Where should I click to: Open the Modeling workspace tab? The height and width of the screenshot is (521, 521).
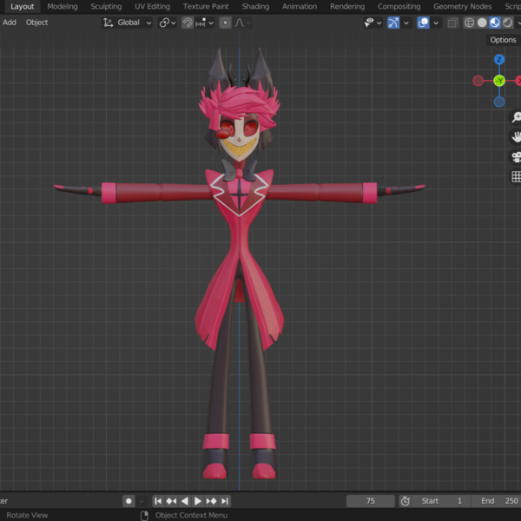[63, 6]
